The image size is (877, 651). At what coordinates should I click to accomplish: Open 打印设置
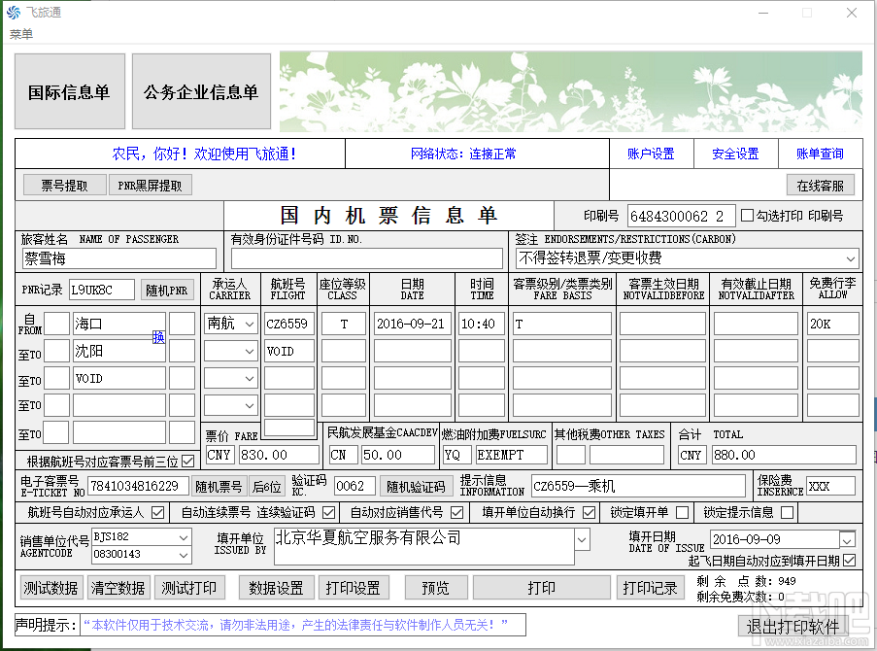tap(354, 588)
